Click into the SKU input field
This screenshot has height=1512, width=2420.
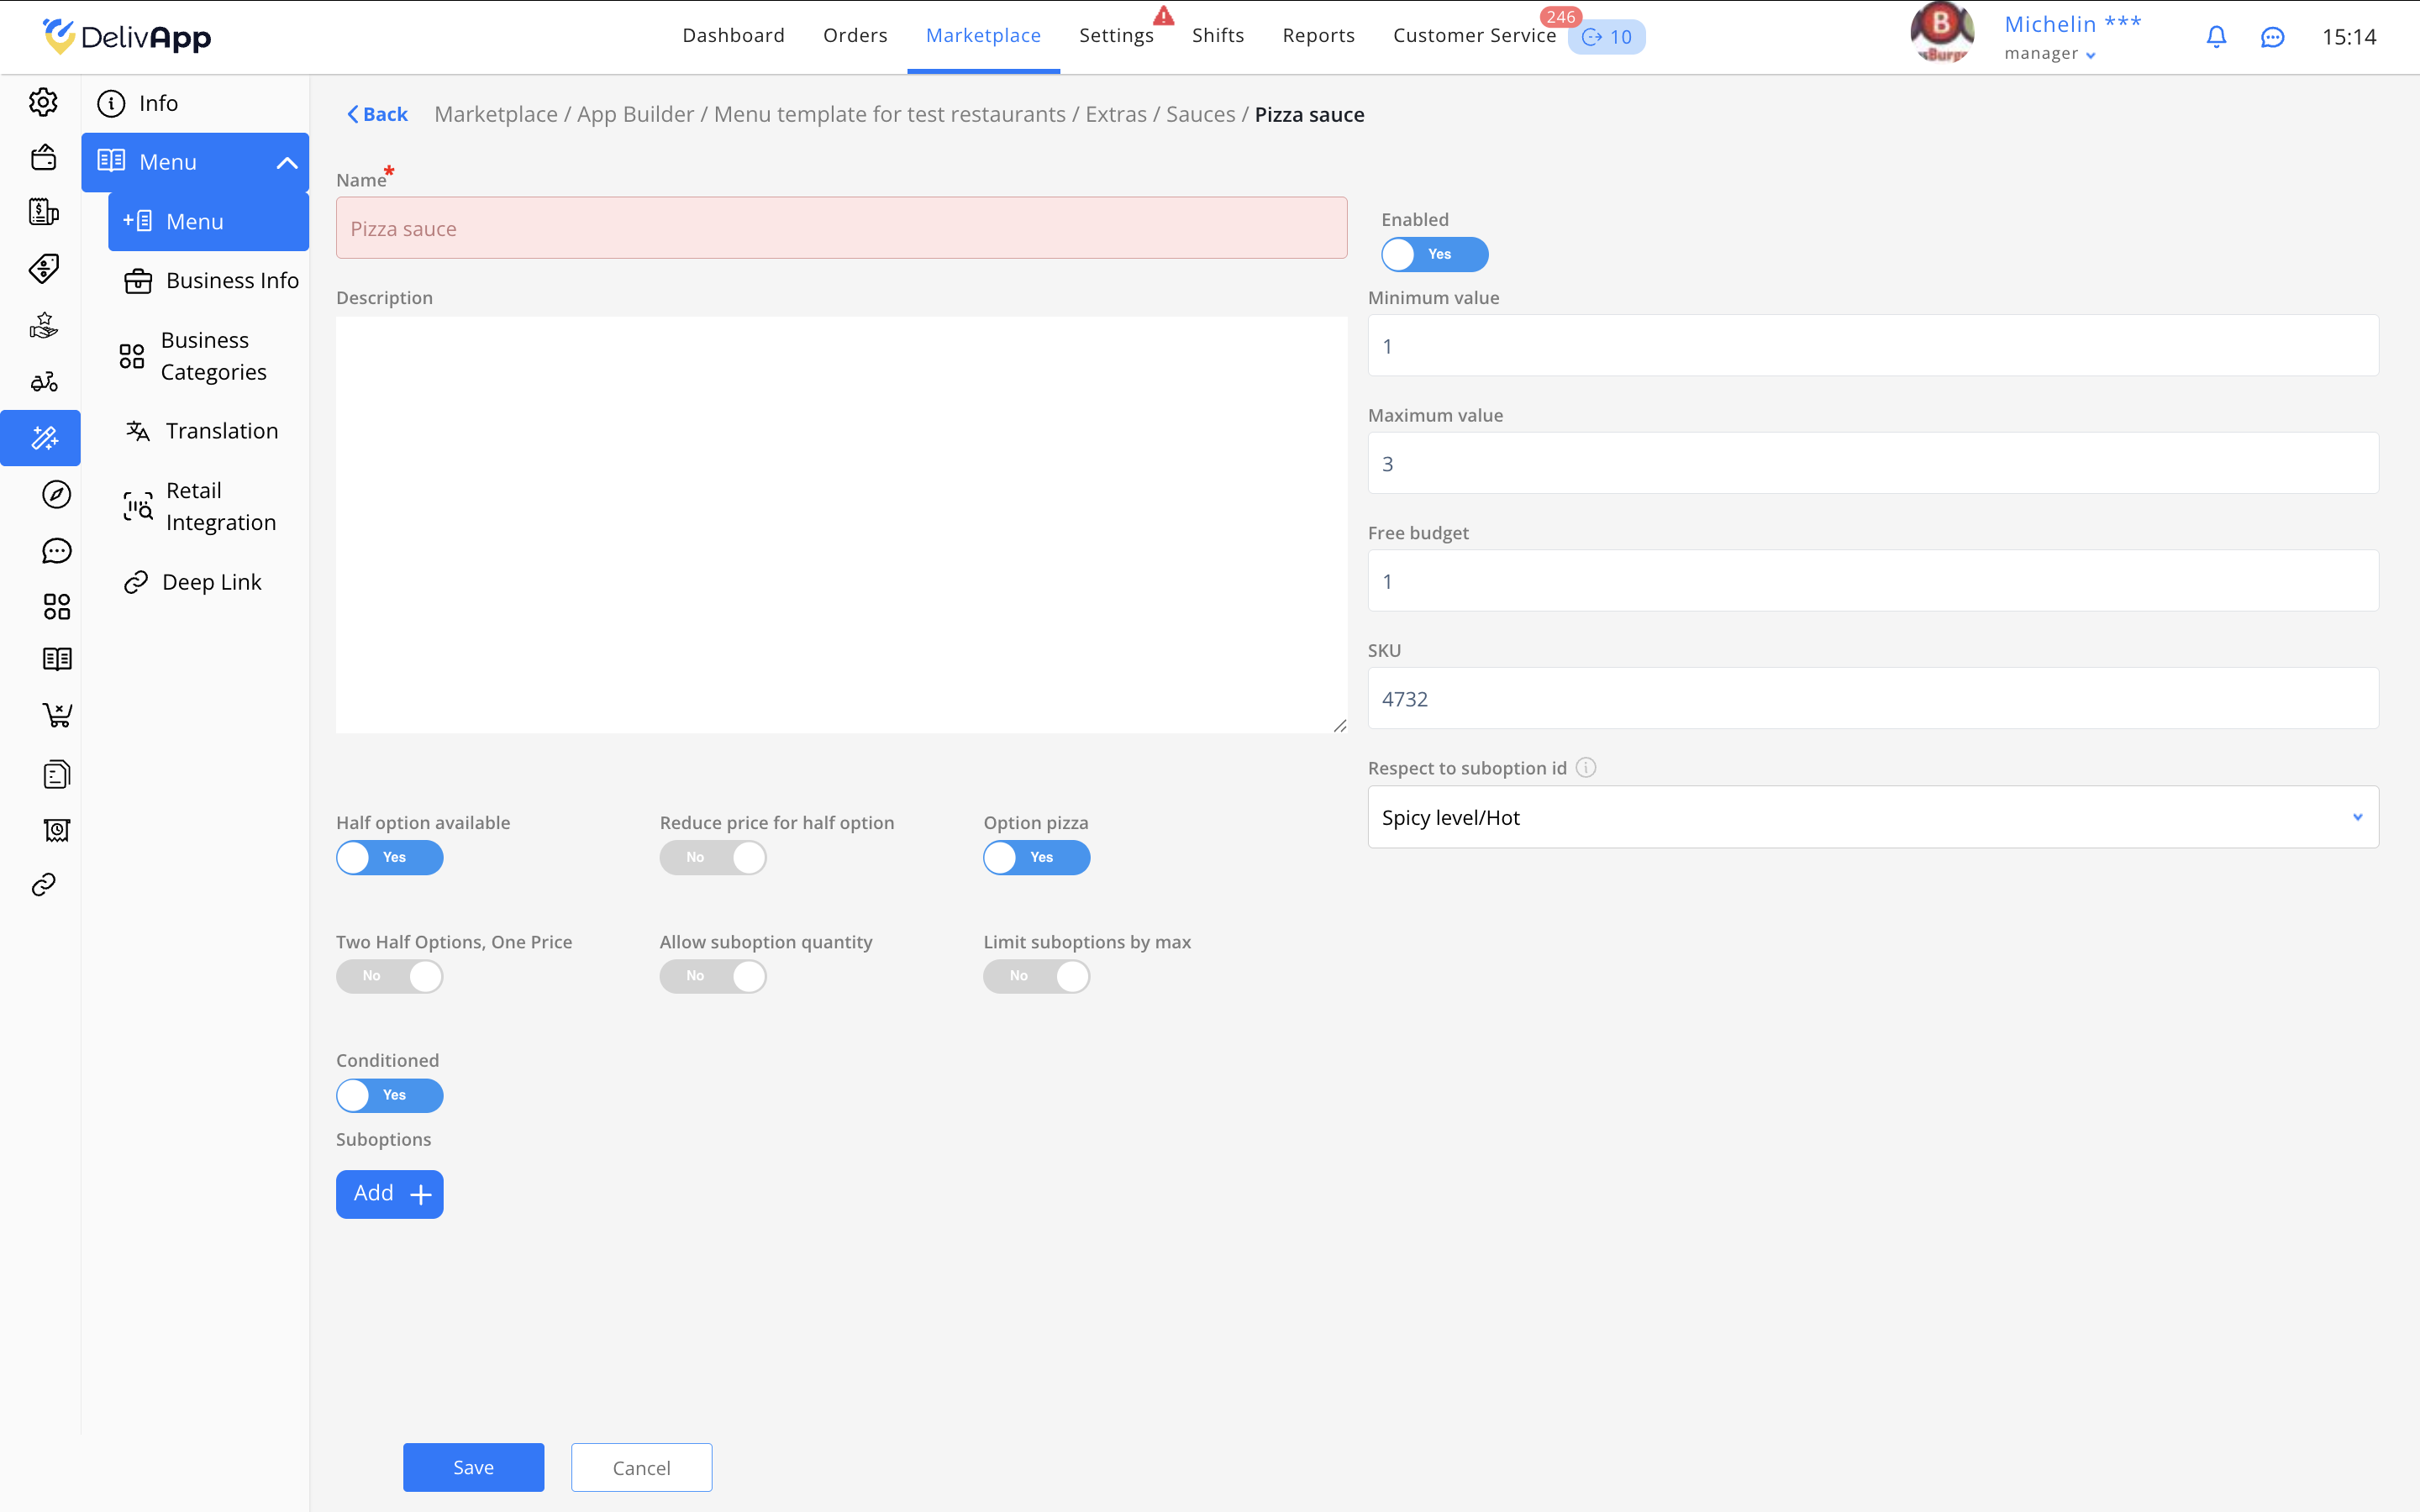(x=1872, y=699)
